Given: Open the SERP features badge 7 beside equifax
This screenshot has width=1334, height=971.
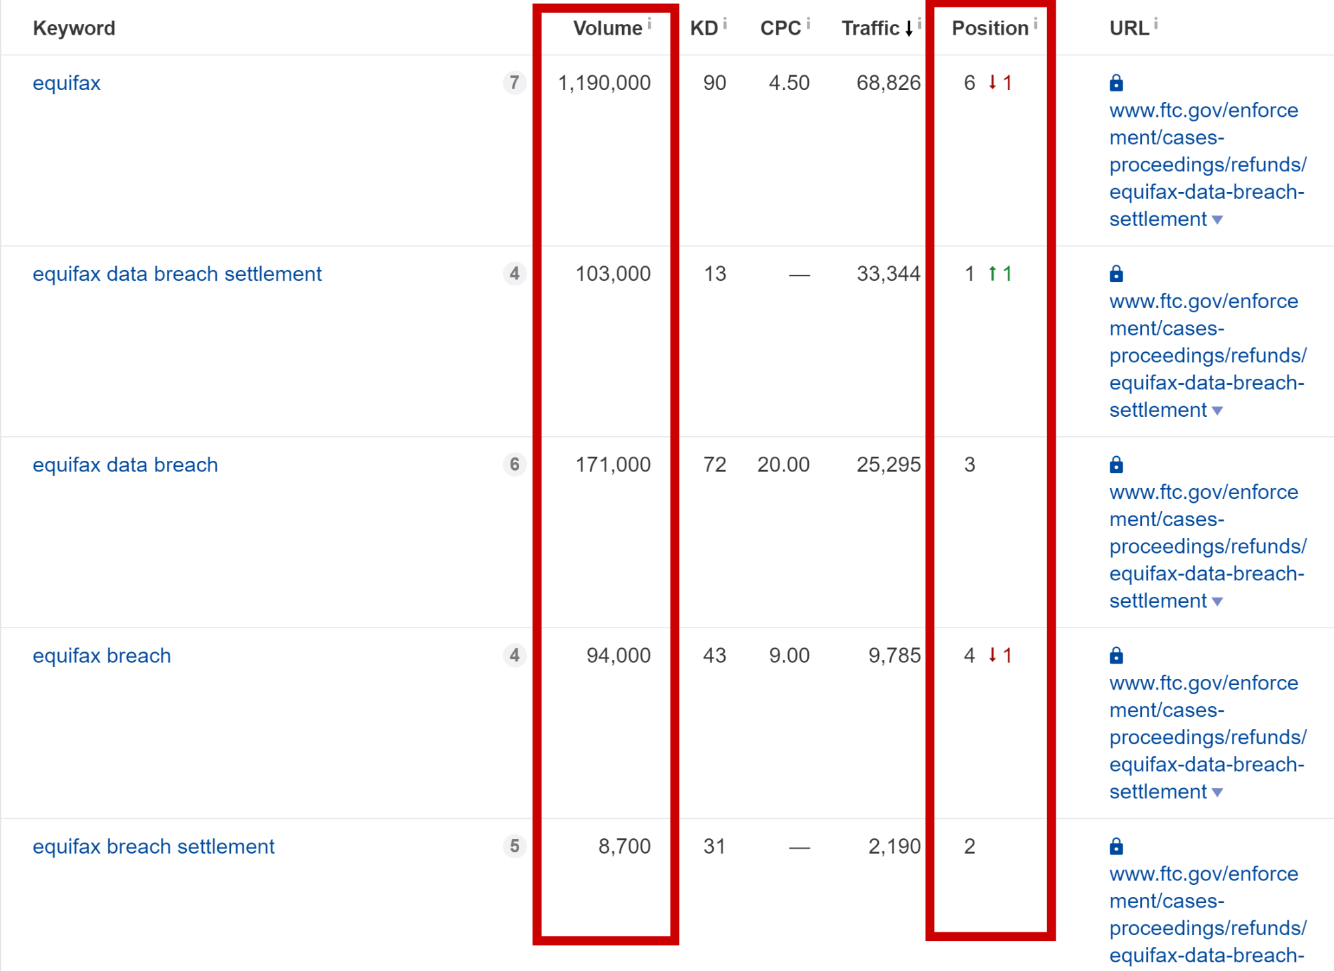Looking at the screenshot, I should [x=515, y=83].
